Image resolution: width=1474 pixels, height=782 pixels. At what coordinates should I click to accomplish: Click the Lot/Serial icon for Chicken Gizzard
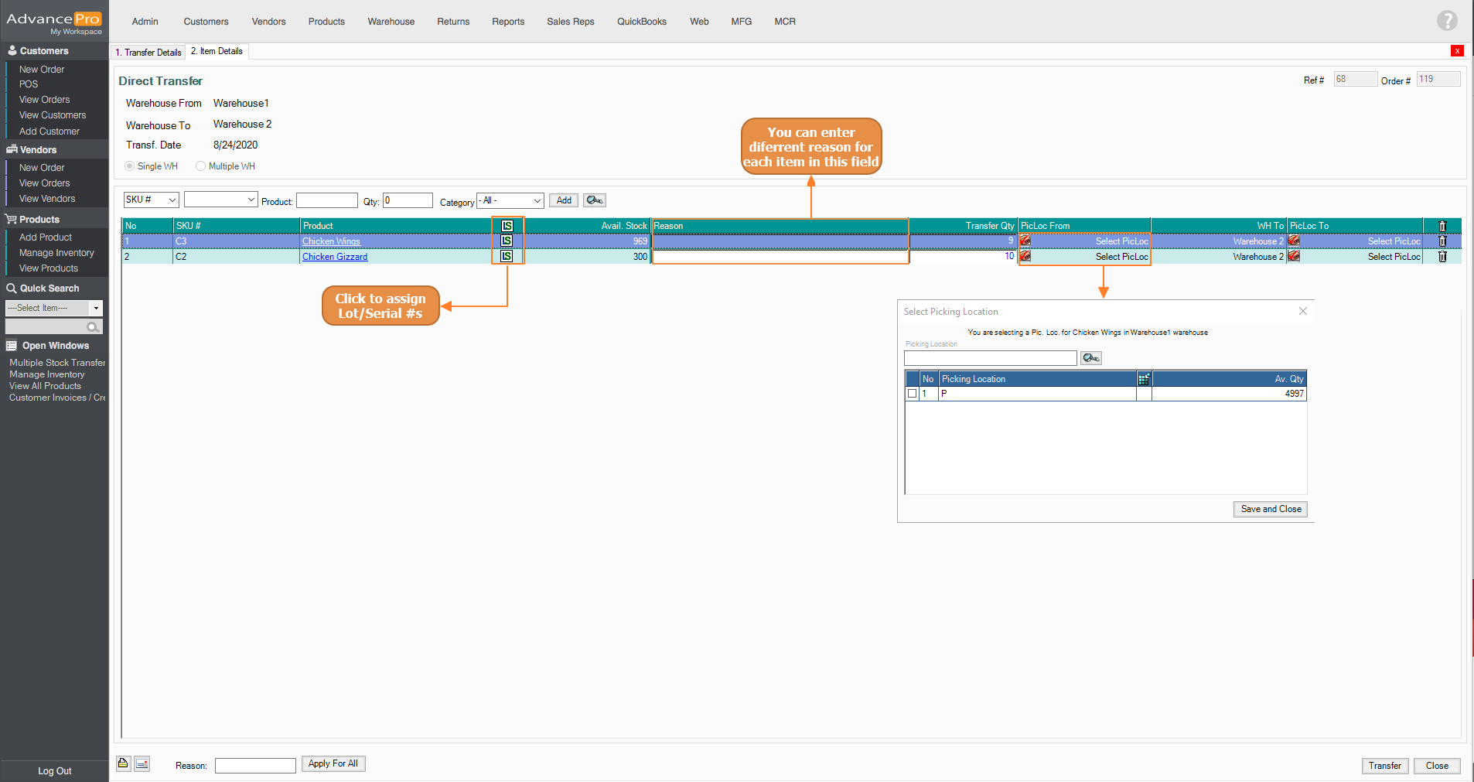tap(507, 256)
